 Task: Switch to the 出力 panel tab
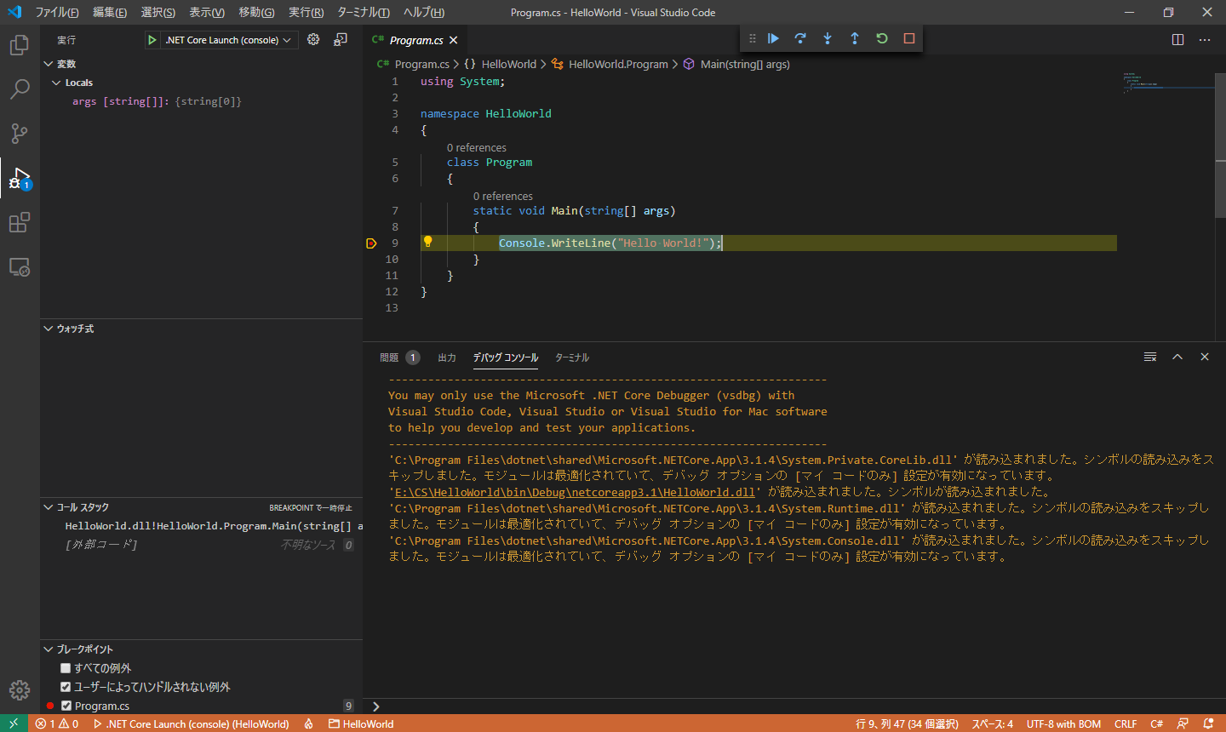(x=447, y=357)
